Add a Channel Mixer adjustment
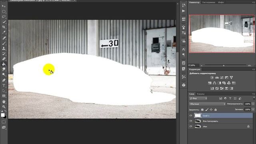The width and height of the screenshot is (256, 144). (229, 83)
